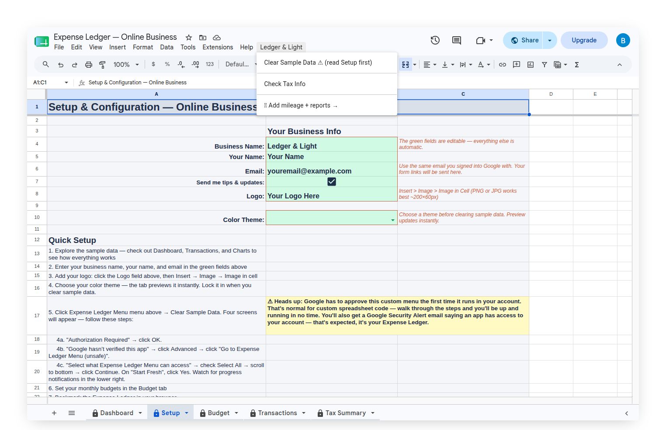Format as currency with dollar icon
The height and width of the screenshot is (430, 666).
(x=153, y=64)
